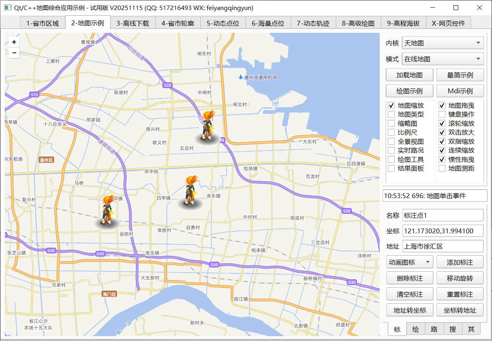Switch to the 8-高级绘图 tab
The height and width of the screenshot is (341, 492).
point(358,23)
